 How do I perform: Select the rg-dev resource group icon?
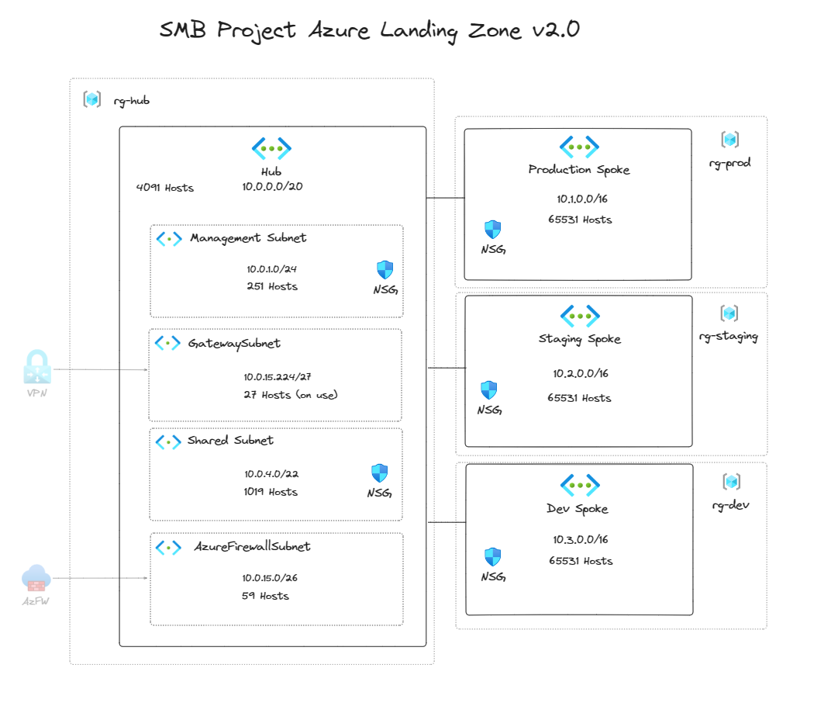click(729, 481)
